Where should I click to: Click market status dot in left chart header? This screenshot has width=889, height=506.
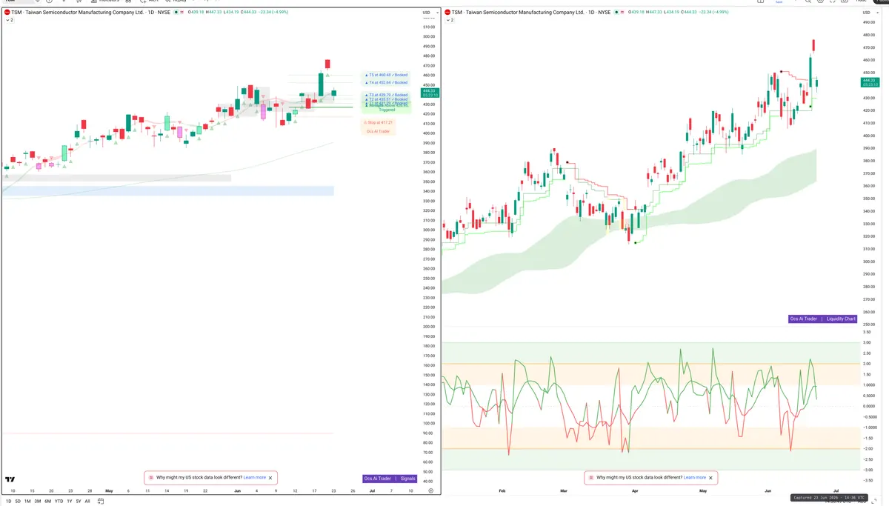click(x=176, y=13)
